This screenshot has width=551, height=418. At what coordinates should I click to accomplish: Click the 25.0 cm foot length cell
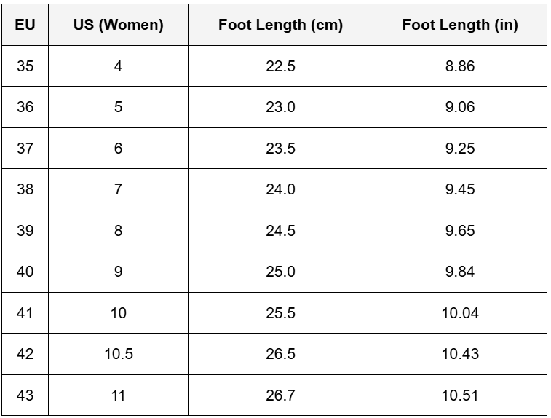280,272
